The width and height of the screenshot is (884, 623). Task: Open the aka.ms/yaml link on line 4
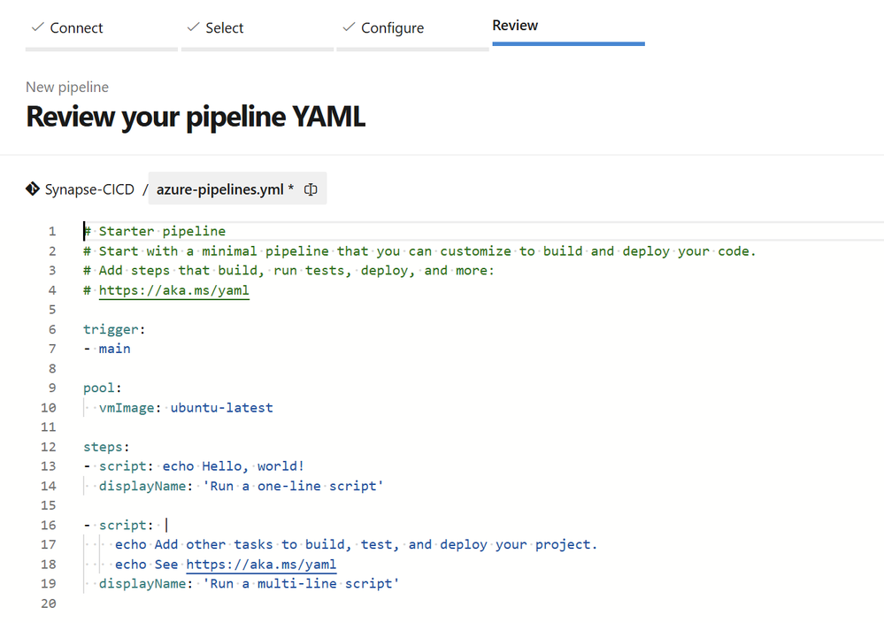(173, 290)
